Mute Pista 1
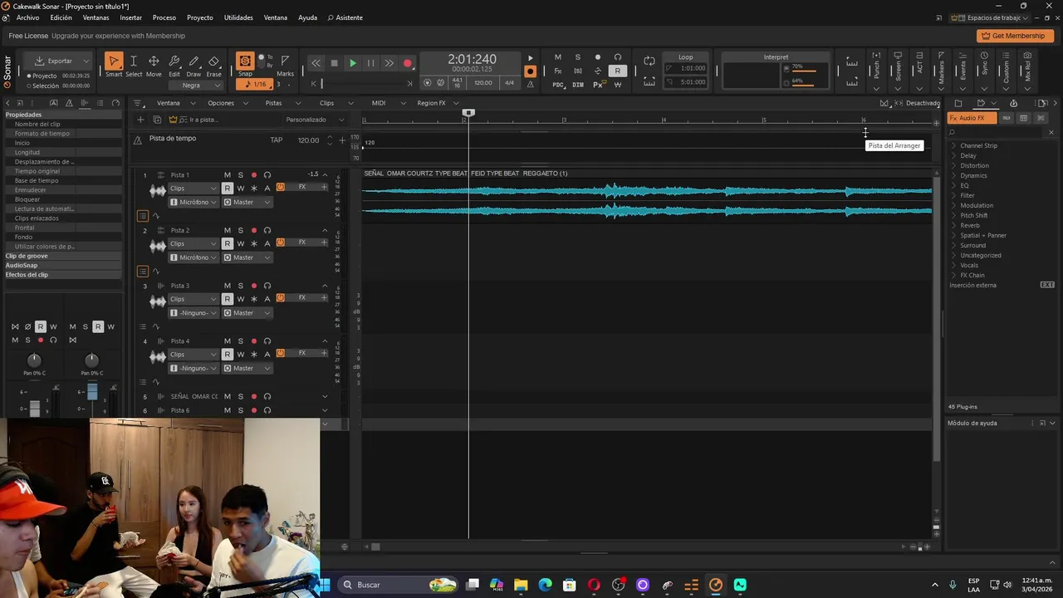This screenshot has width=1063, height=598. click(x=227, y=175)
